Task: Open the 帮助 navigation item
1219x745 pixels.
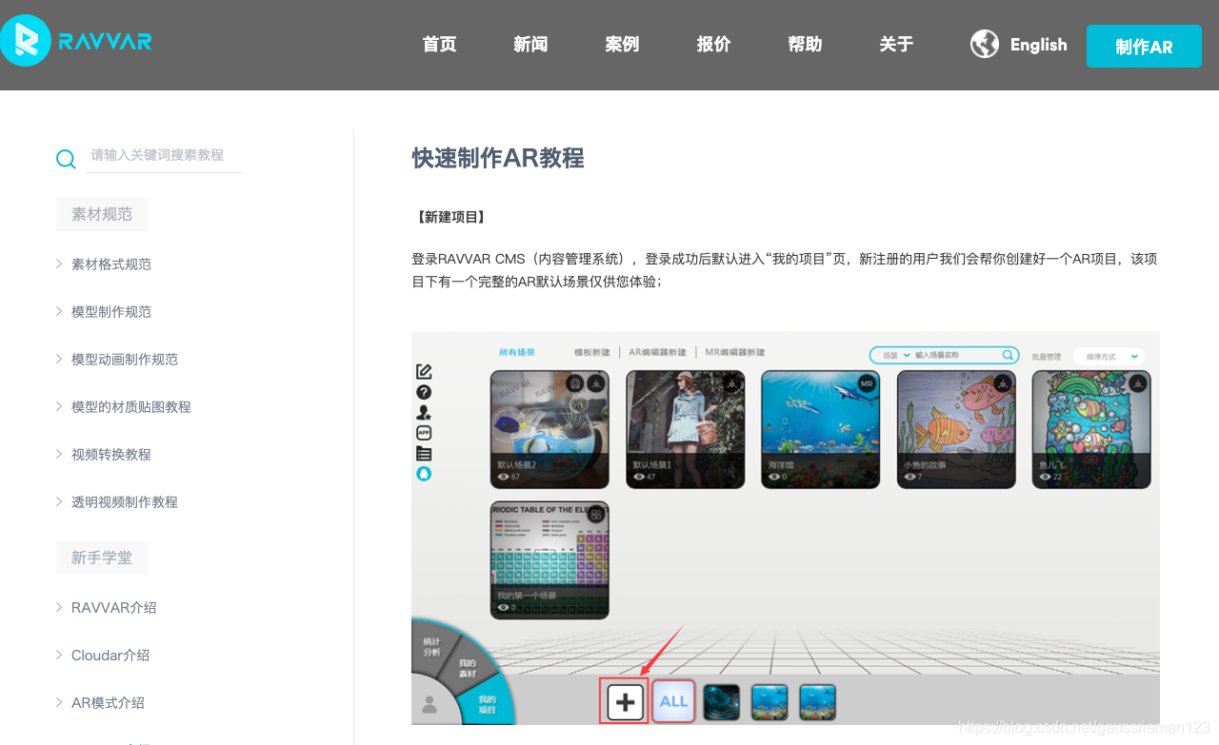Action: coord(805,45)
